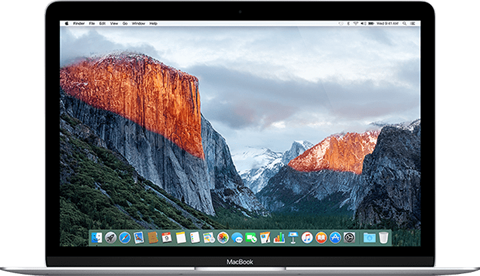Launch FaceTime green video icon

click(x=251, y=237)
